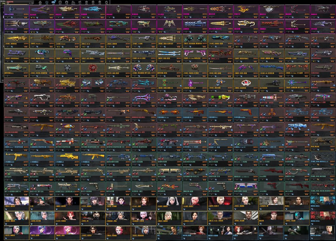Select the curved combat dagger card
This screenshot has width=336, height=241.
point(144,189)
